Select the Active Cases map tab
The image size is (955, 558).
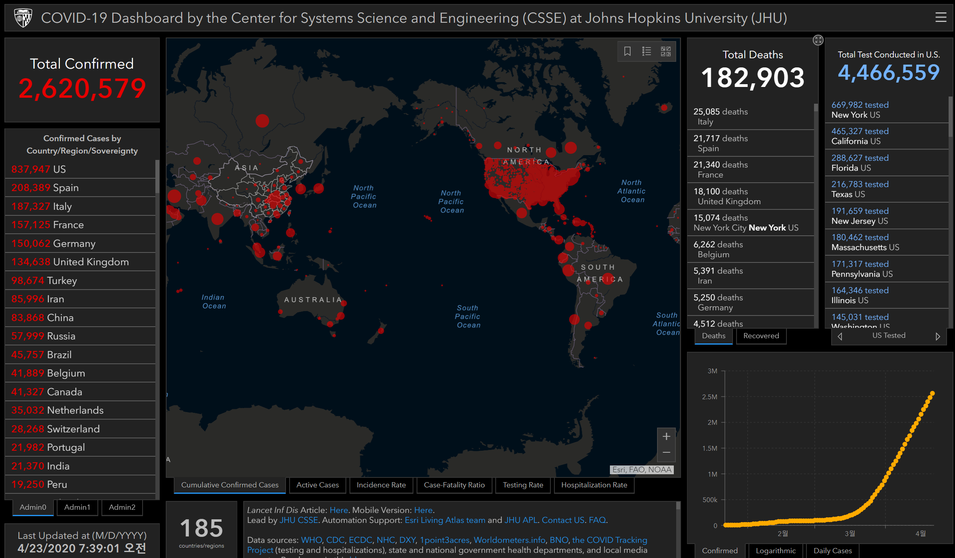tap(318, 485)
